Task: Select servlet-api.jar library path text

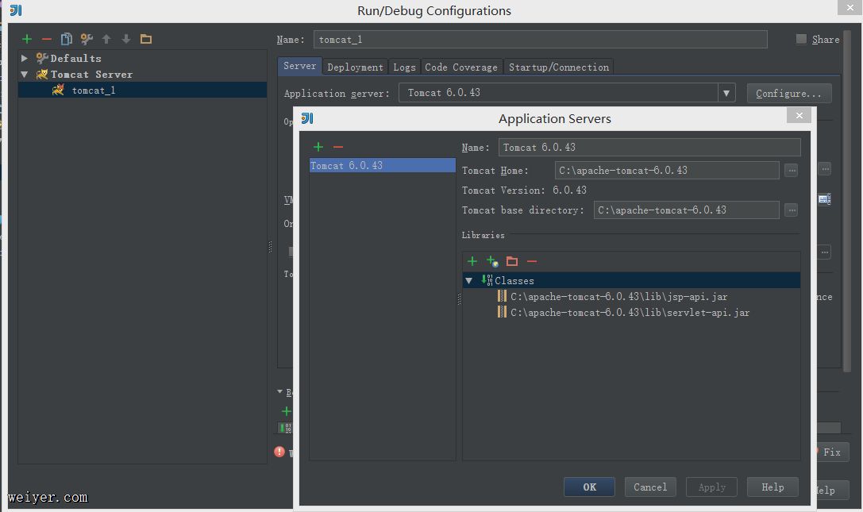Action: [630, 313]
